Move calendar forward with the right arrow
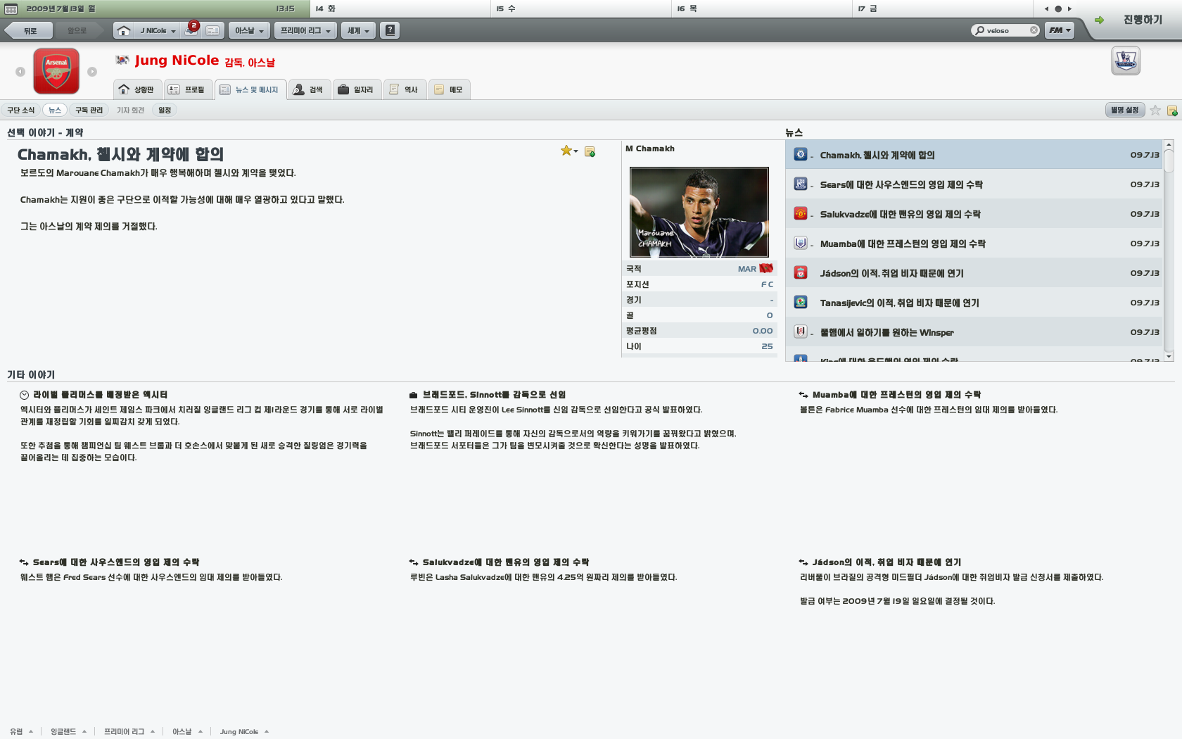The image size is (1182, 739). click(1069, 9)
